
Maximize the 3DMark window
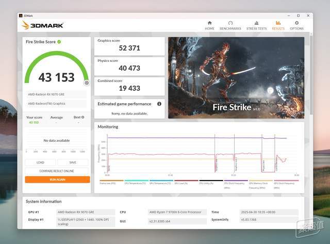pos(298,15)
